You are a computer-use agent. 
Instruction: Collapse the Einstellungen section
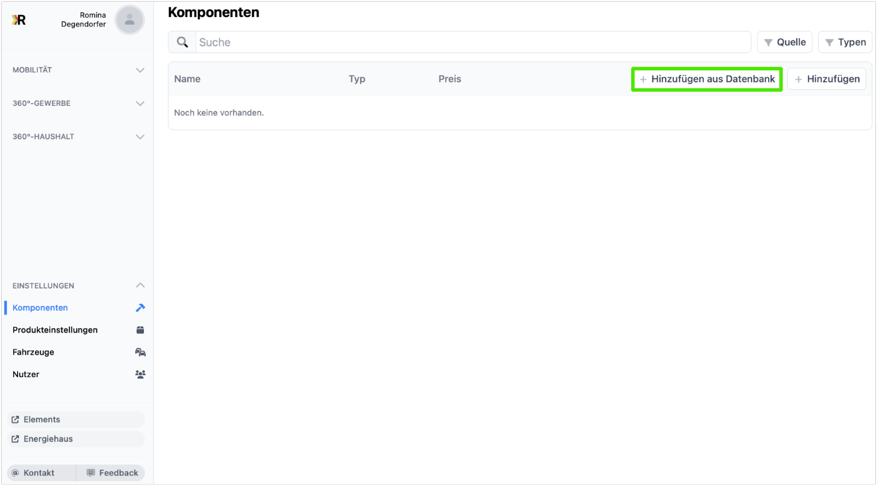coord(140,285)
